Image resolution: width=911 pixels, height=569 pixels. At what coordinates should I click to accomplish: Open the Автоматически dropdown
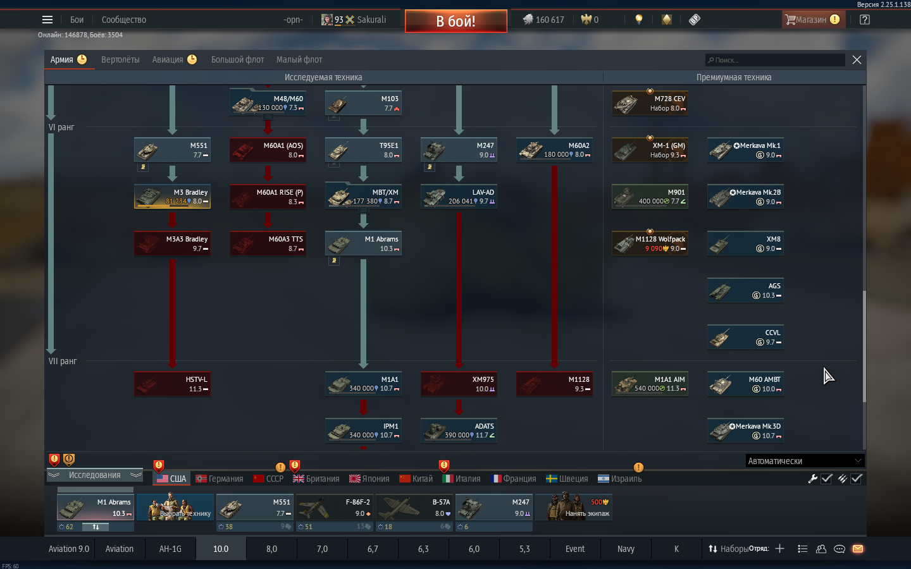click(805, 461)
